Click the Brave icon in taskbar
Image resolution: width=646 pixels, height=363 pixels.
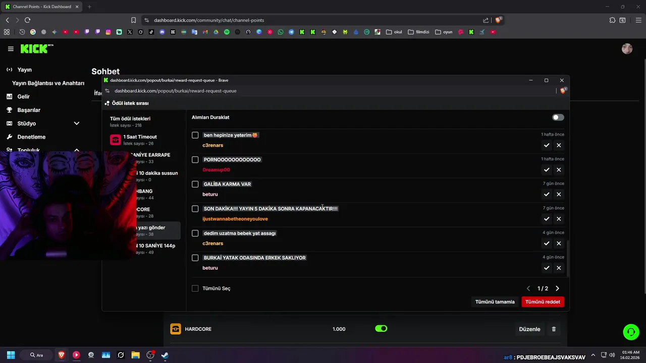62,355
